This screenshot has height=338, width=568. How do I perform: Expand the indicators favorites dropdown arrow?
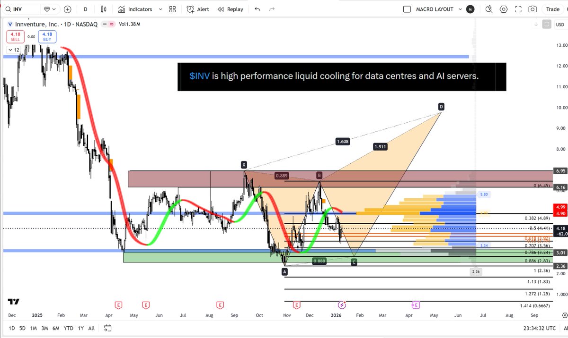160,9
